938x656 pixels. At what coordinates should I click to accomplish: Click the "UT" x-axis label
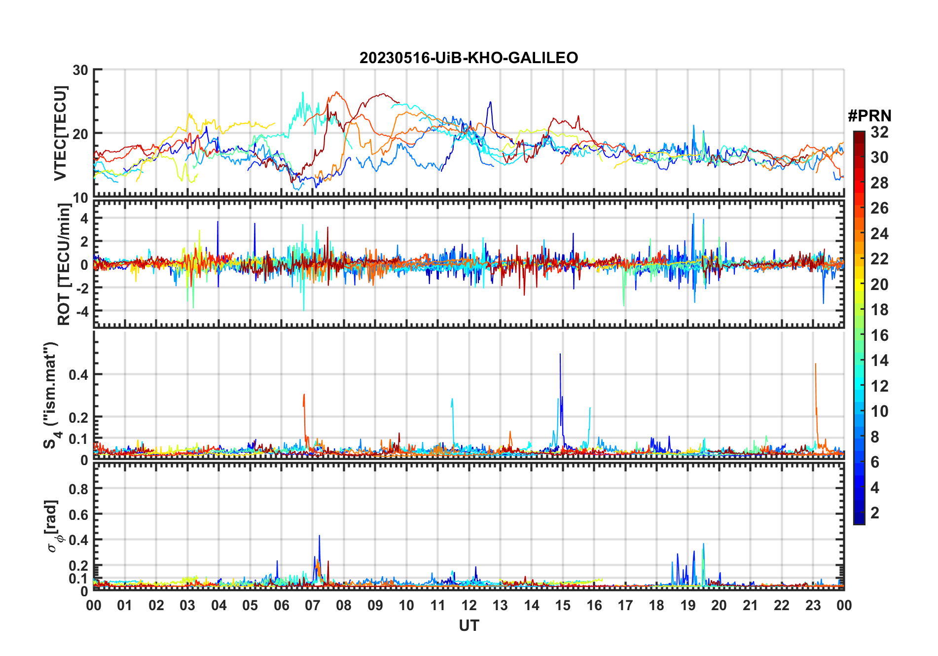[x=469, y=626]
